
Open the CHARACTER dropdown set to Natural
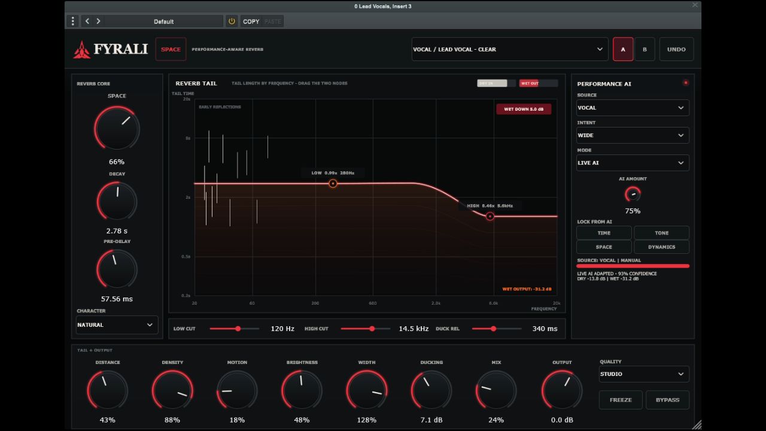coord(117,325)
